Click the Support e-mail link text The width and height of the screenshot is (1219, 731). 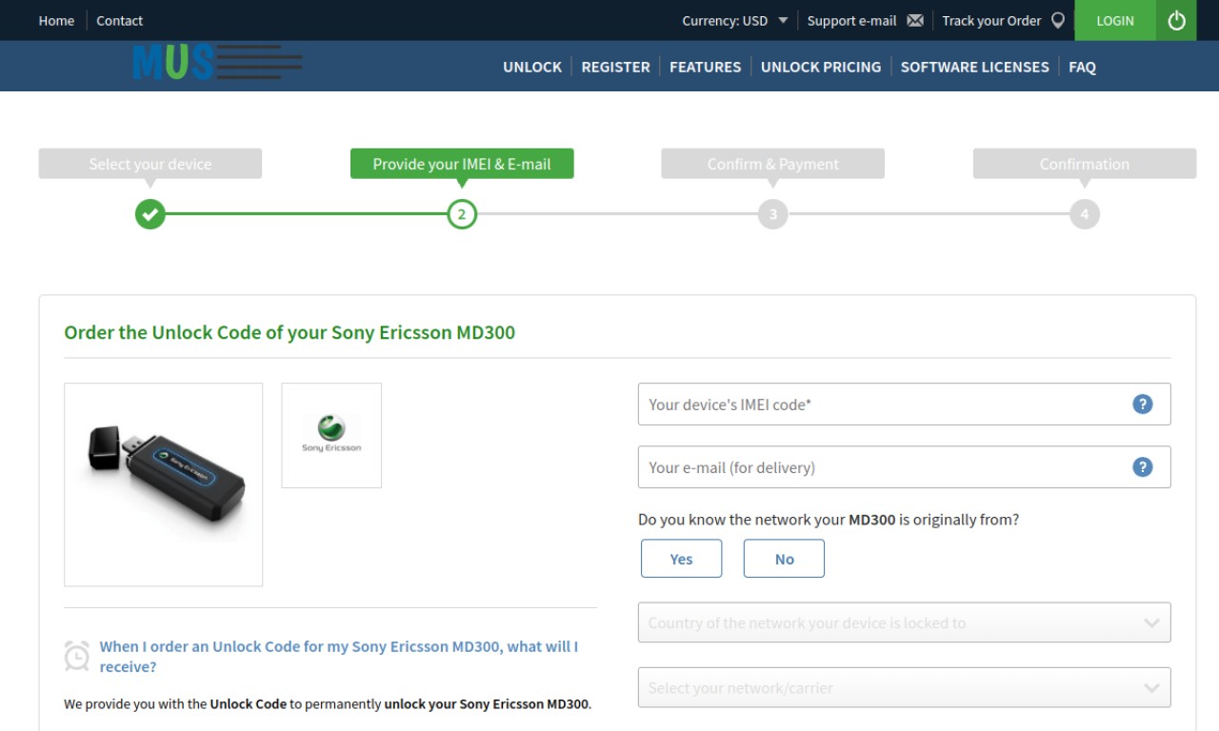851,20
